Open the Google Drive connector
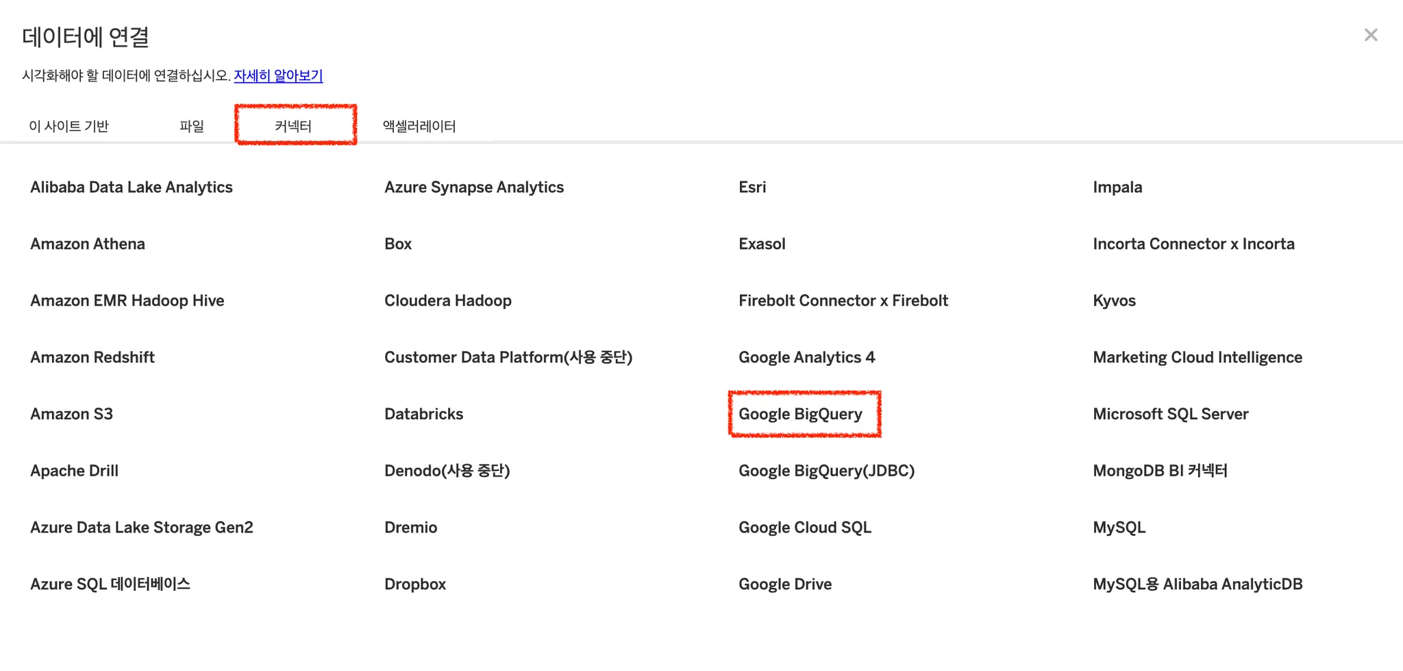 pyautogui.click(x=785, y=584)
